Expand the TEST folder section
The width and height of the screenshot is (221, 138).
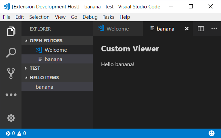pos(57,68)
